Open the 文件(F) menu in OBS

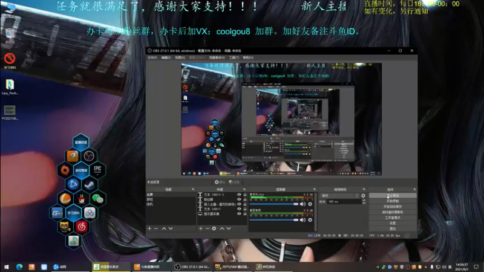152,57
